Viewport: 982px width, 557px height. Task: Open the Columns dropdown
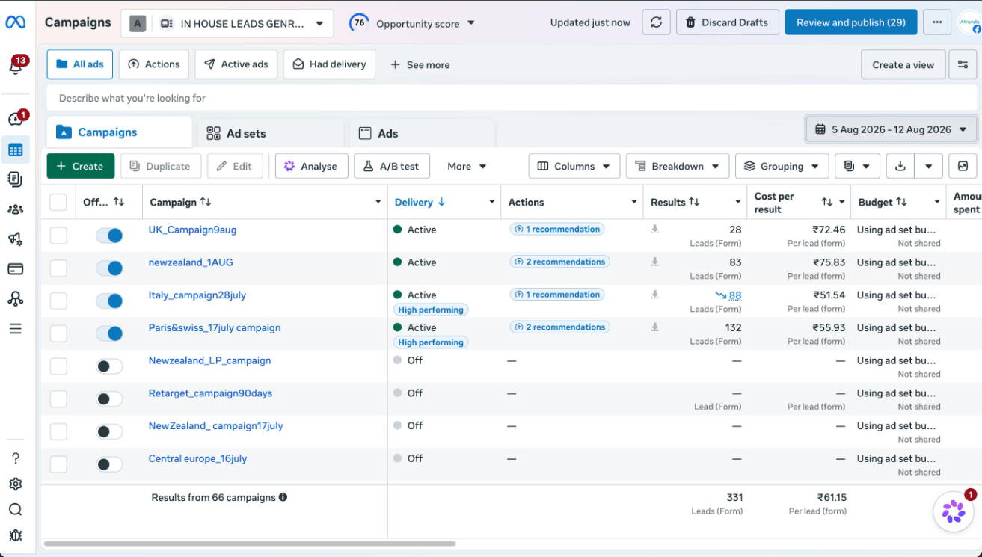pyautogui.click(x=574, y=166)
